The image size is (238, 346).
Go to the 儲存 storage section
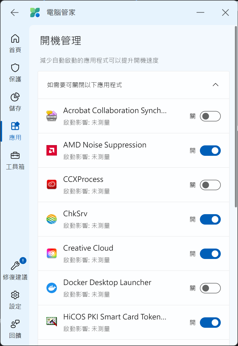click(x=15, y=101)
